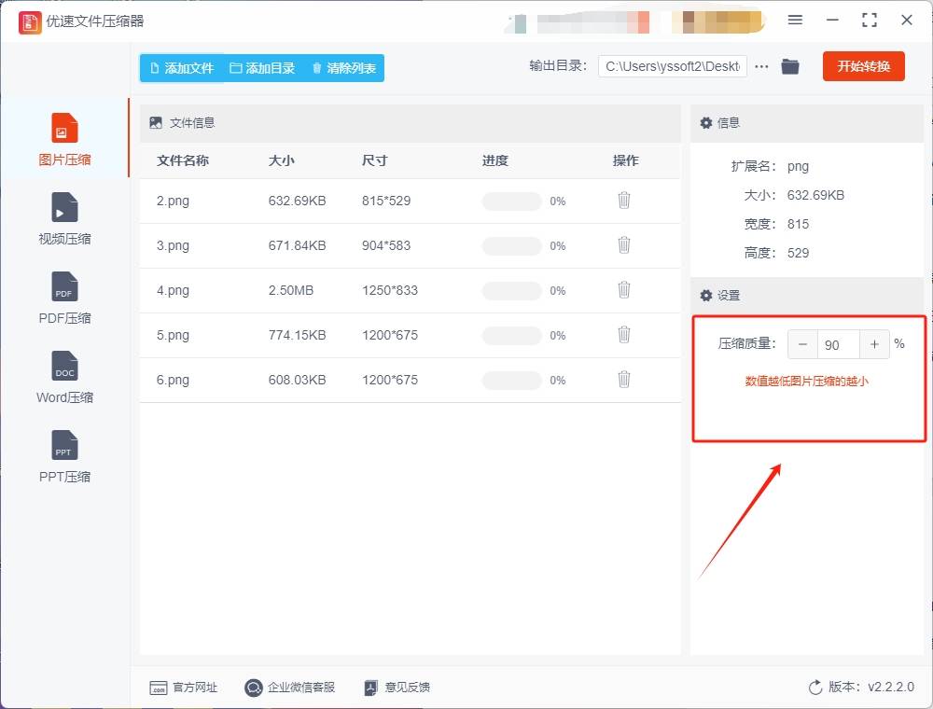
Task: Select the 4.png file name
Action: point(173,290)
